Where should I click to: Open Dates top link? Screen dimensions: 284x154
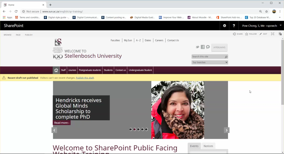click(x=148, y=40)
